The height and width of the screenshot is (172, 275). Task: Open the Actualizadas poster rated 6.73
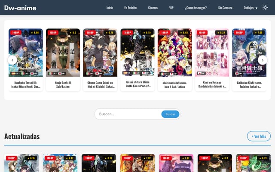pyautogui.click(x=254, y=163)
